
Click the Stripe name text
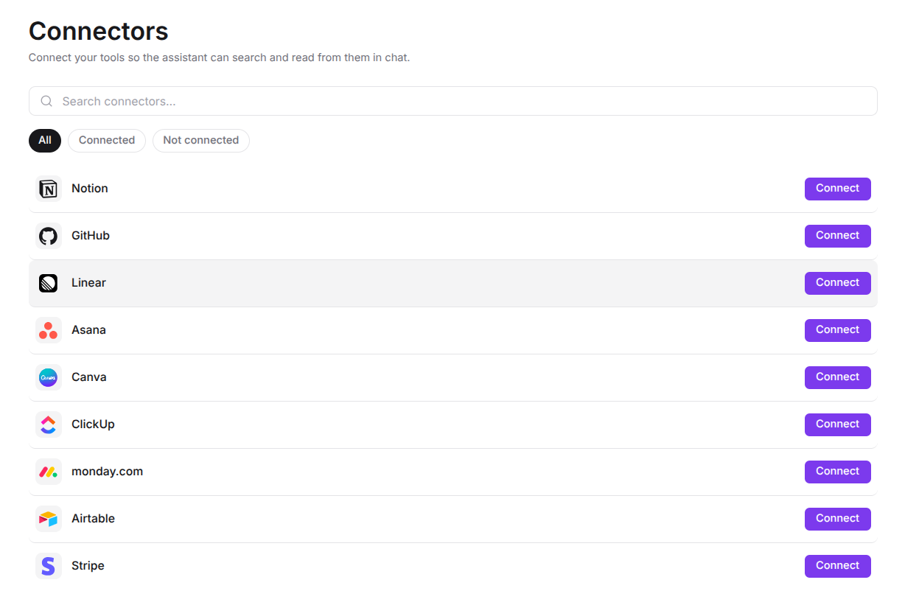88,566
